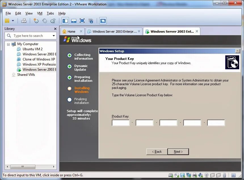Click the 'Dynamic Update' step label
This screenshot has width=244, height=180.
(81, 68)
